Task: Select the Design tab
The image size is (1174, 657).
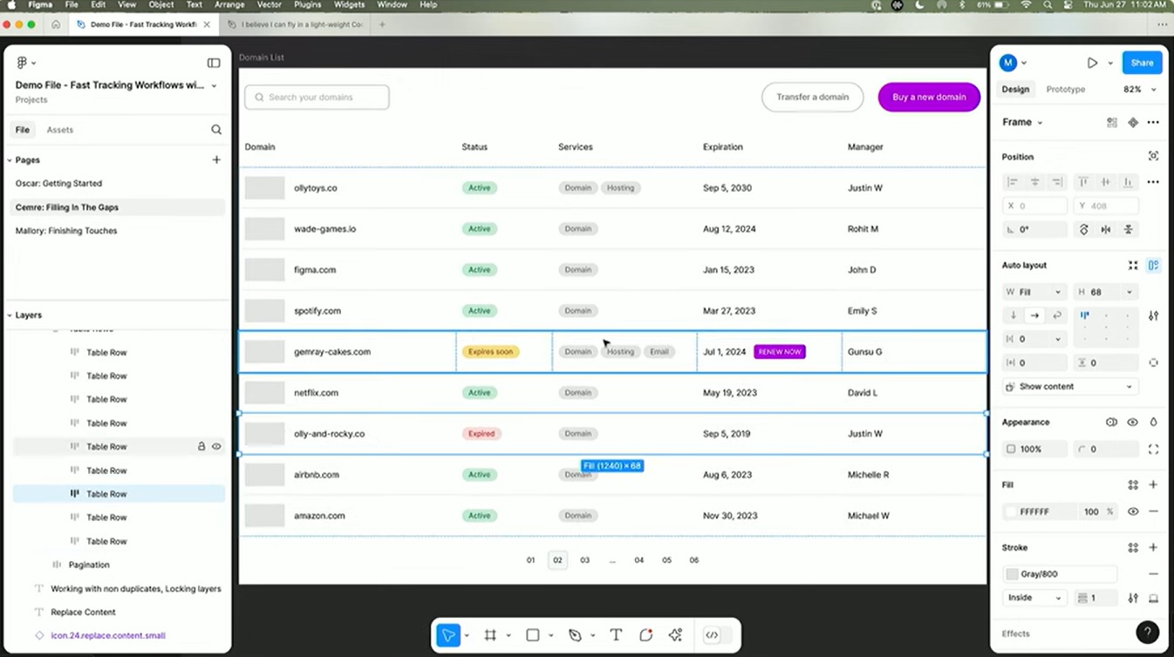Action: coord(1015,89)
